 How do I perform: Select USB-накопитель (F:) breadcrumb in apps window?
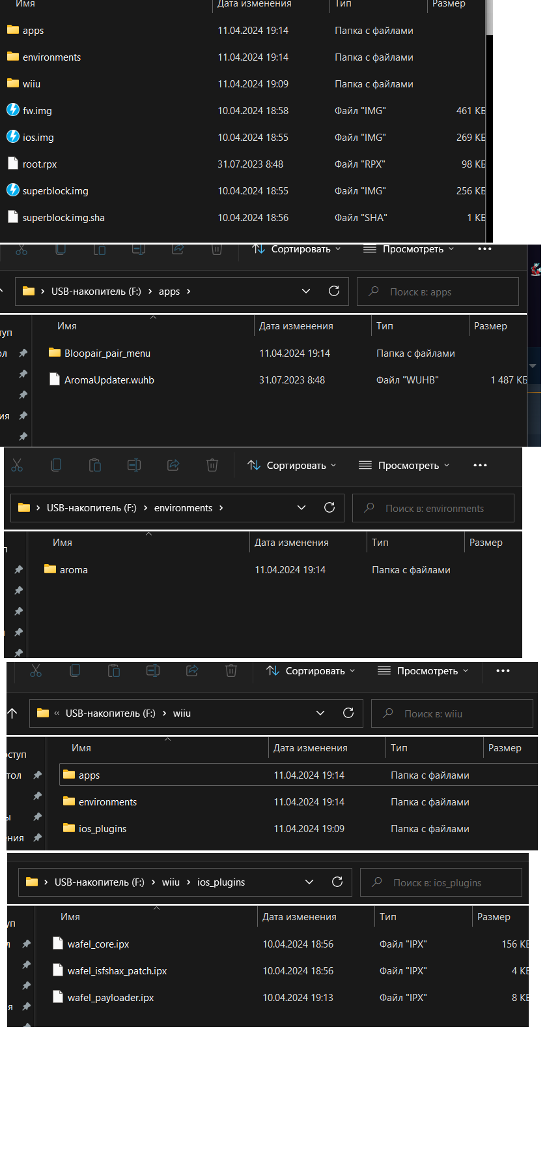click(96, 291)
